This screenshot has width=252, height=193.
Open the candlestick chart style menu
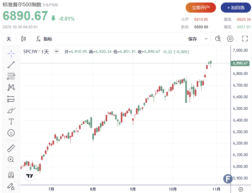point(23,39)
